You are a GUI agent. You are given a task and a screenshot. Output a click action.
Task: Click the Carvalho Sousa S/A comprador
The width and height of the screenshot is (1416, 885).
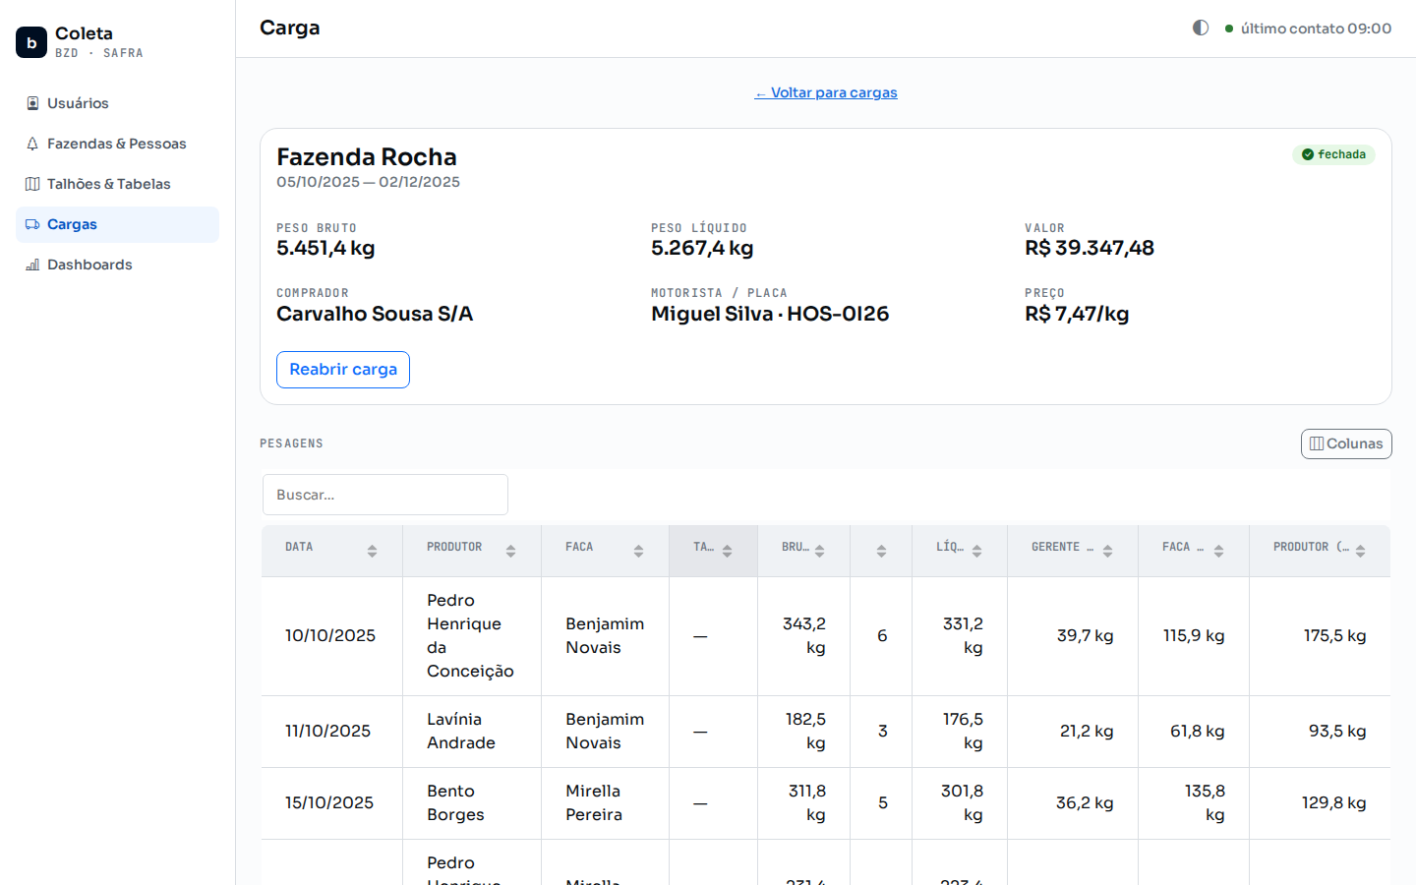[x=375, y=315]
